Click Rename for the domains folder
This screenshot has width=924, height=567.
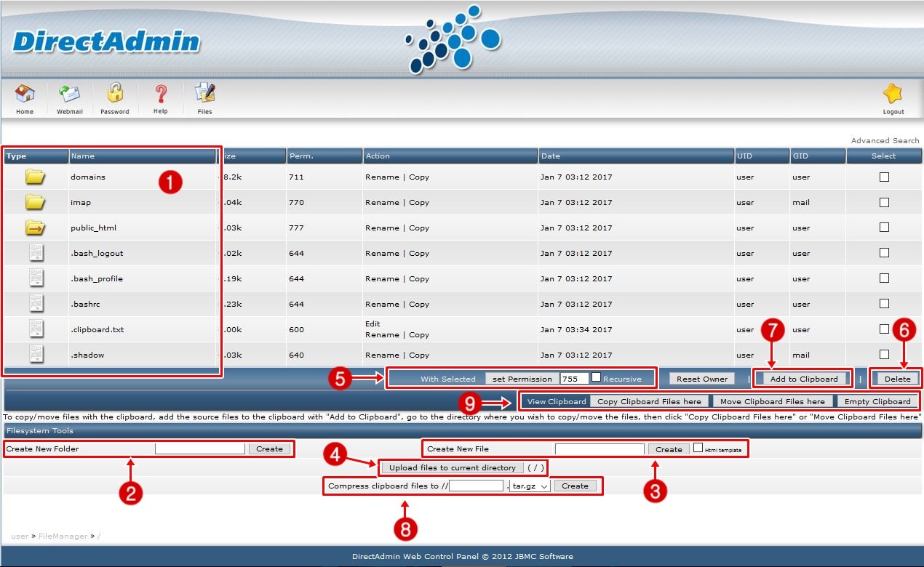coord(382,177)
